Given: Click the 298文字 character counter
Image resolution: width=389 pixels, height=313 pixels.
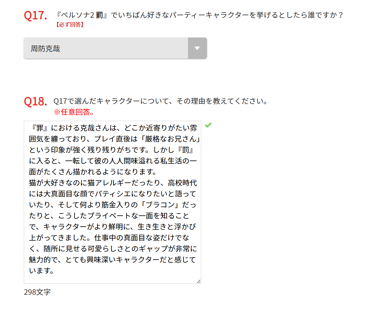Looking at the screenshot, I should coord(37,292).
